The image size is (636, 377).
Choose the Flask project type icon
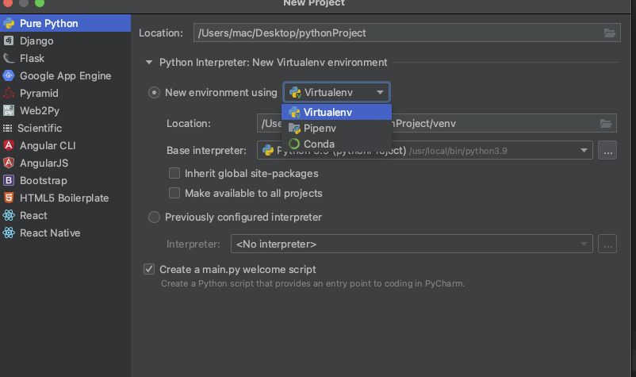[9, 58]
